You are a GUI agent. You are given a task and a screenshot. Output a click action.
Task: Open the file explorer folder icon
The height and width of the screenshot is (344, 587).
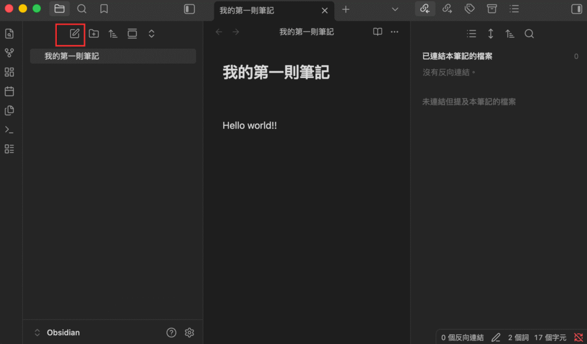coord(60,9)
